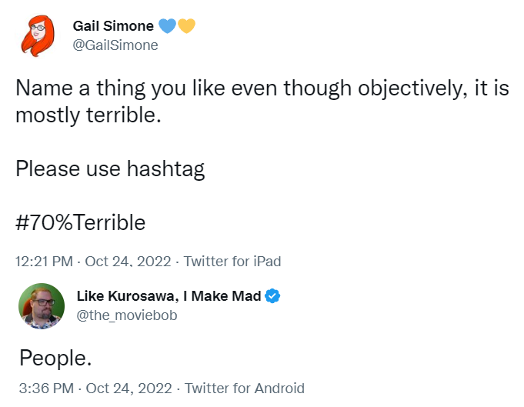Click the "People." reply text
The image size is (524, 407).
pos(55,358)
